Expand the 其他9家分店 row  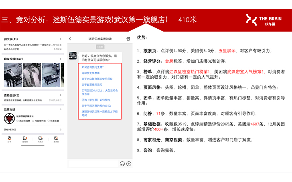click(x=33, y=130)
